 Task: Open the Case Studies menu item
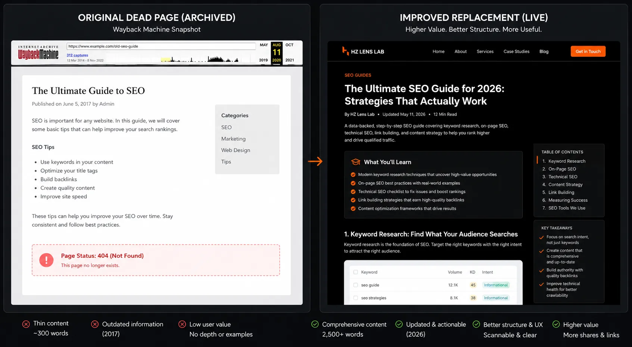[516, 52]
